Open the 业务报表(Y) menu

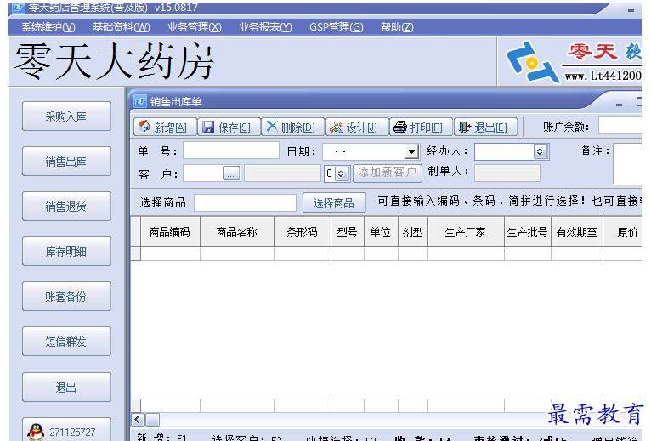pos(265,27)
